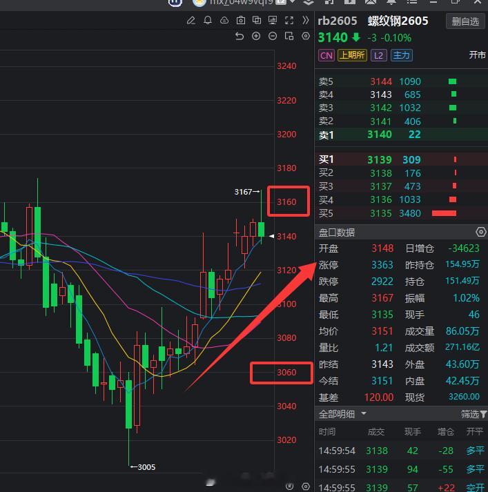The image size is (488, 492).
Task: Click the 卖2 price 3141
Action: tap(381, 121)
